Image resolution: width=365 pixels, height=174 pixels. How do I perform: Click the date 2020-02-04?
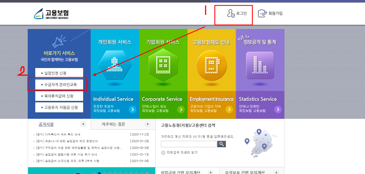click(139, 148)
